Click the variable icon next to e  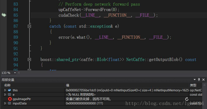pyautogui.click(x=9, y=95)
